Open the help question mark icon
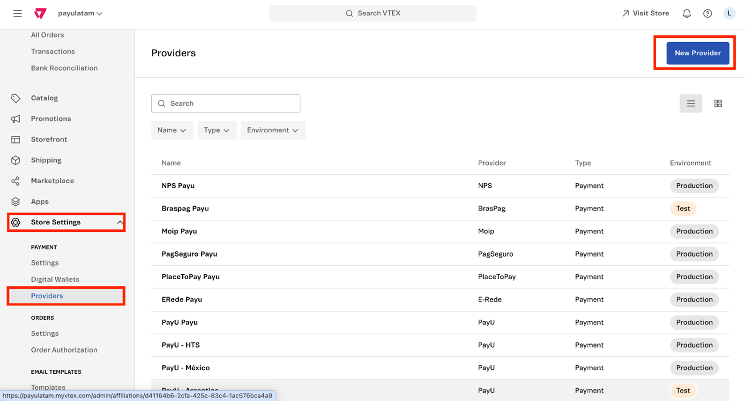 click(708, 14)
